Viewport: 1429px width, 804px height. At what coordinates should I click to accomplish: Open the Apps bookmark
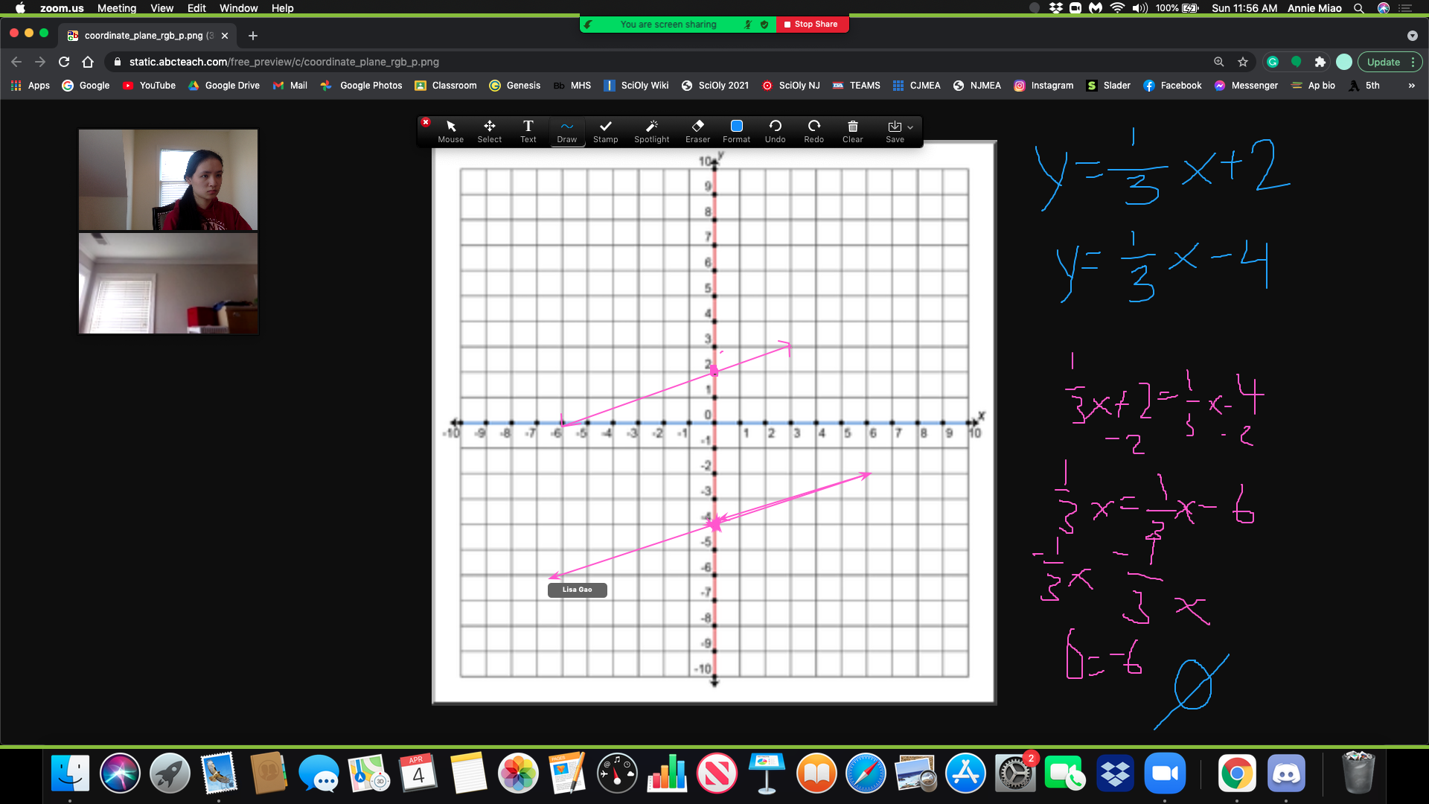31,86
